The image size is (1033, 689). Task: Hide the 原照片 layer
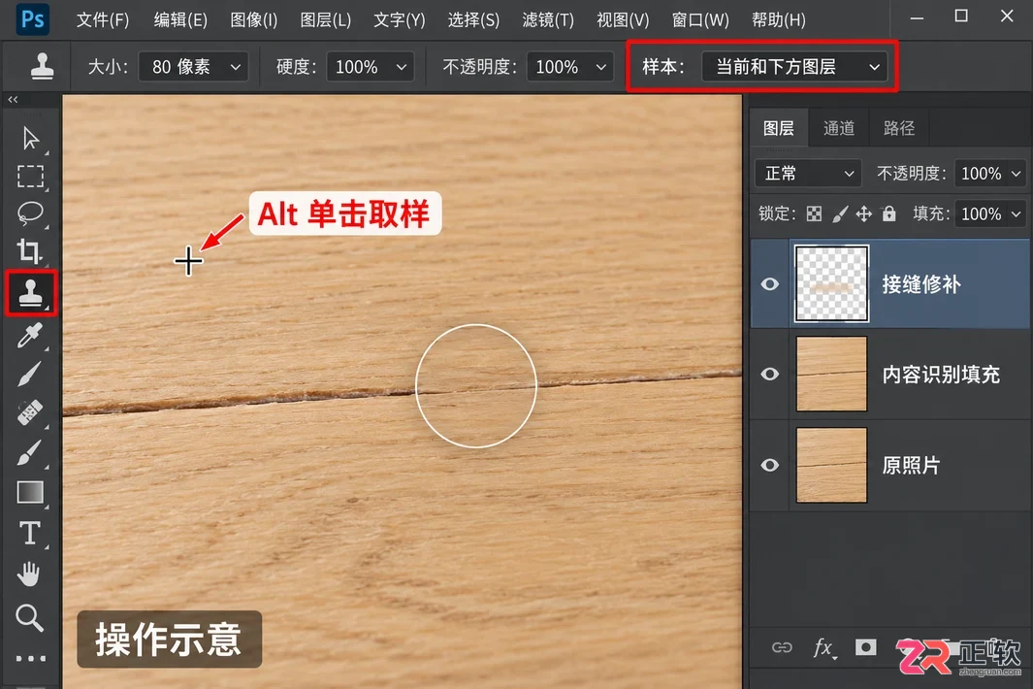click(769, 465)
